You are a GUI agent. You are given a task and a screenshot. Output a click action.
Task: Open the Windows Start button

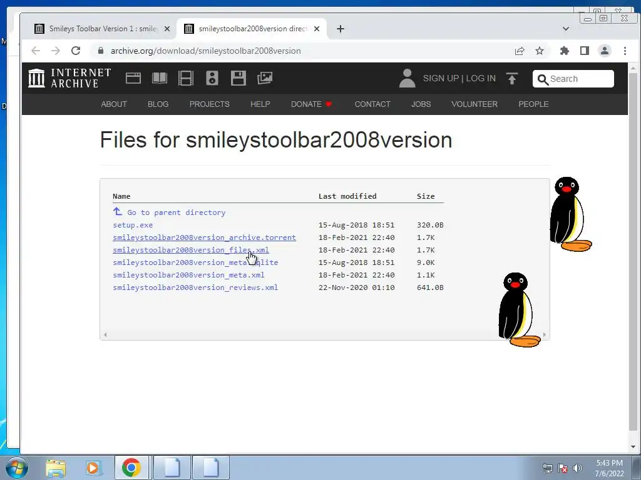tap(17, 467)
